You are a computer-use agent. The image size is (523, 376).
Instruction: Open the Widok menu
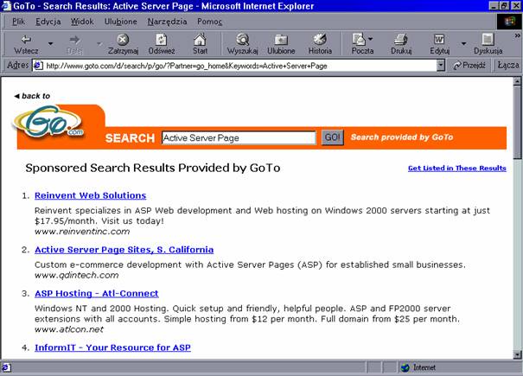(x=83, y=21)
